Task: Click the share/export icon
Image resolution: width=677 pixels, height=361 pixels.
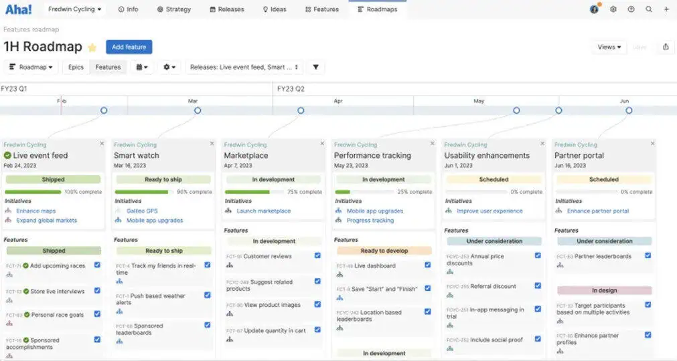Action: tap(666, 47)
